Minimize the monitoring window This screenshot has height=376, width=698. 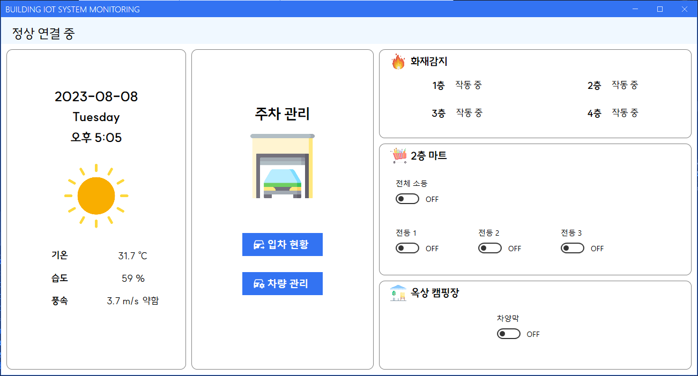635,9
